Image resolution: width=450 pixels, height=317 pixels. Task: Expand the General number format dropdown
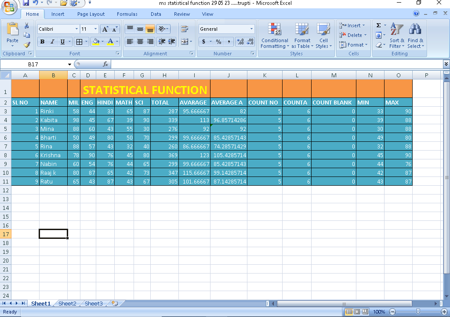click(251, 29)
